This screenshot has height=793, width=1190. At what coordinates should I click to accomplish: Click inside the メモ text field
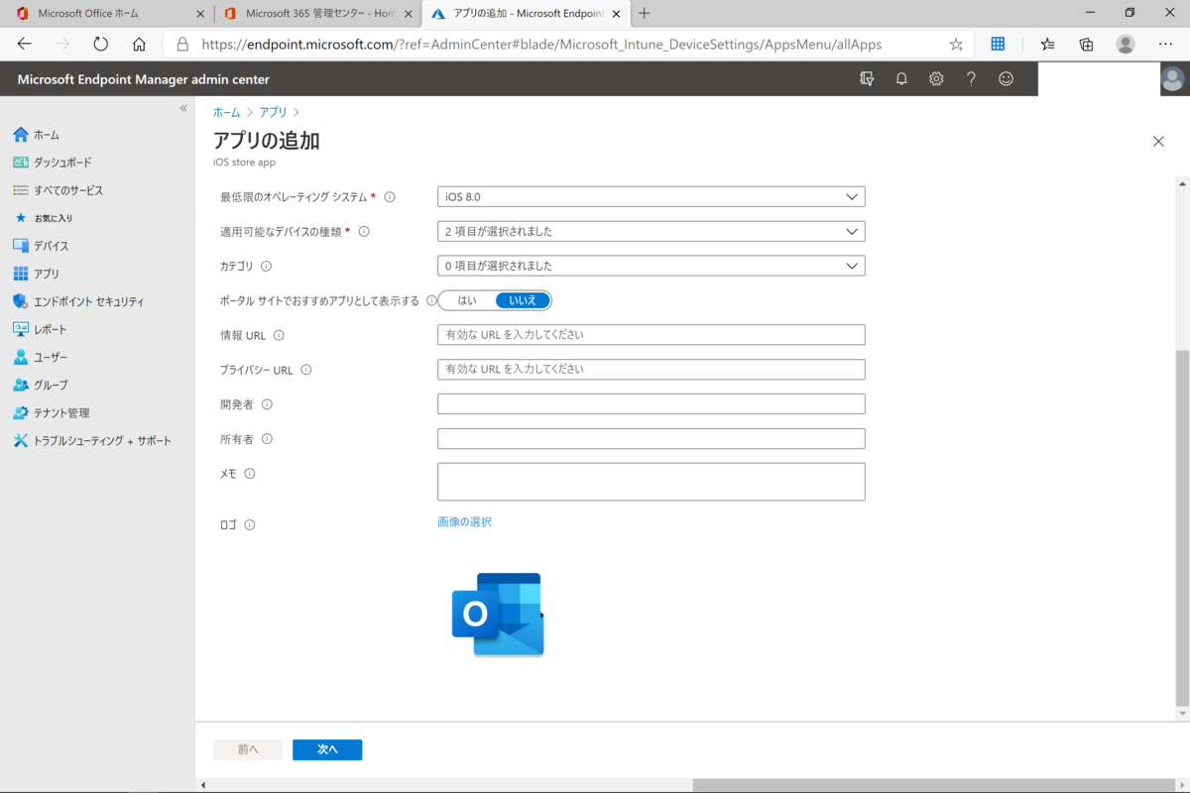[651, 482]
